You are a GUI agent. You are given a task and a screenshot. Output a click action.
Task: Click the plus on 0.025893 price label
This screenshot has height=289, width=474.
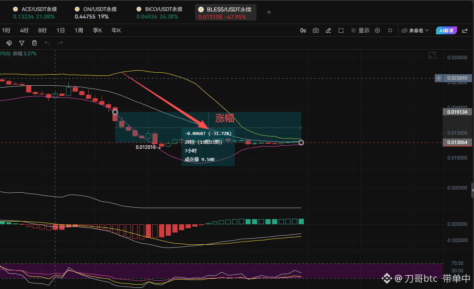point(439,78)
